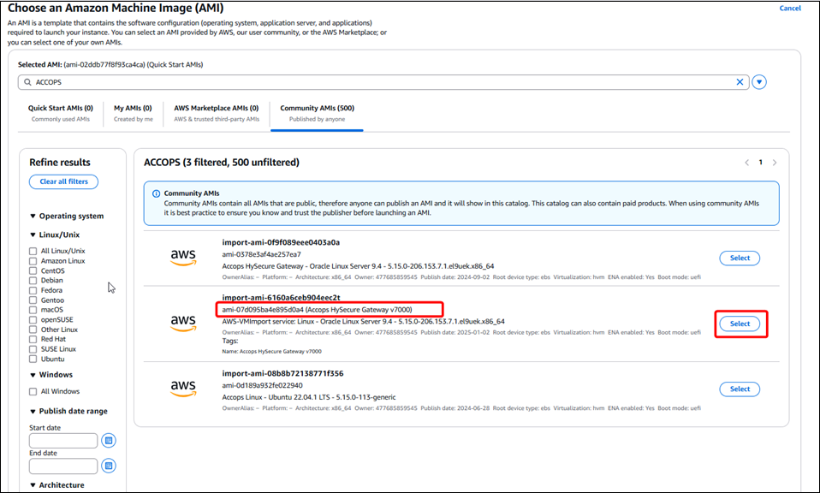Click AWS logo of Accops HySecure Gateway v7000
The image size is (820, 493).
(x=183, y=323)
